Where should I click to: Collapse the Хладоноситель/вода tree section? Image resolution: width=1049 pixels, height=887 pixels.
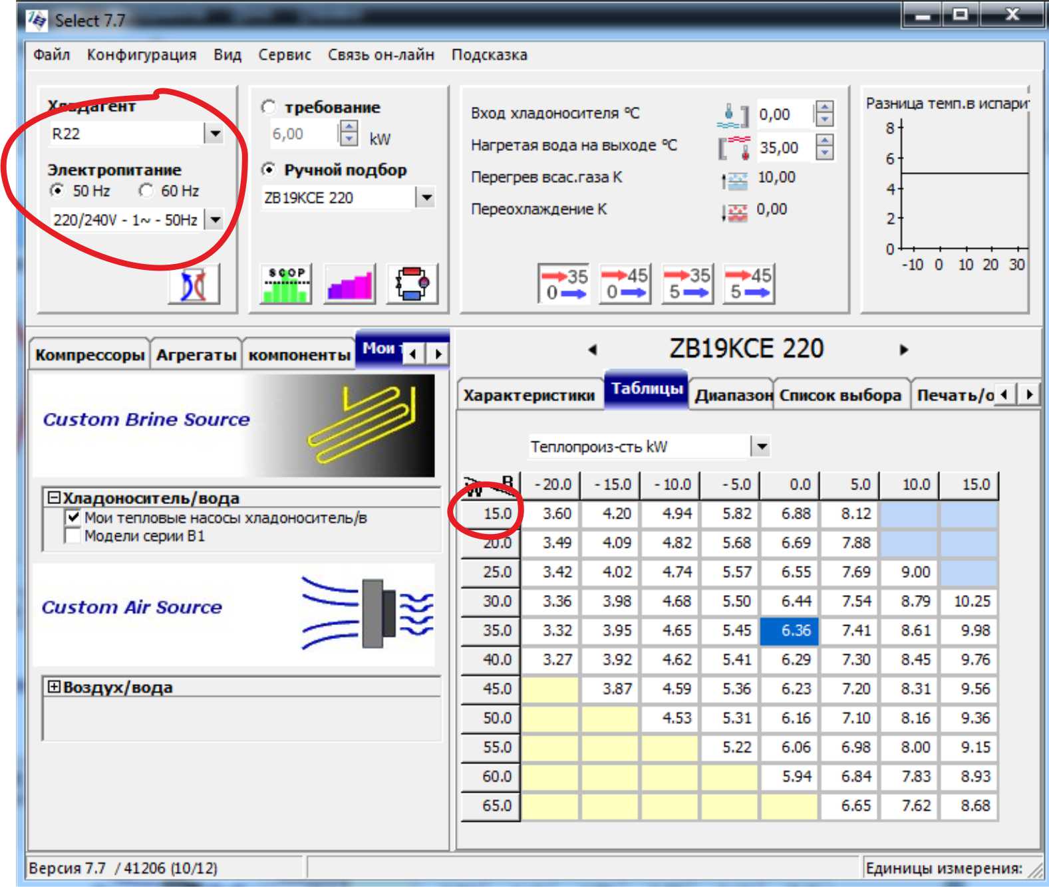54,497
